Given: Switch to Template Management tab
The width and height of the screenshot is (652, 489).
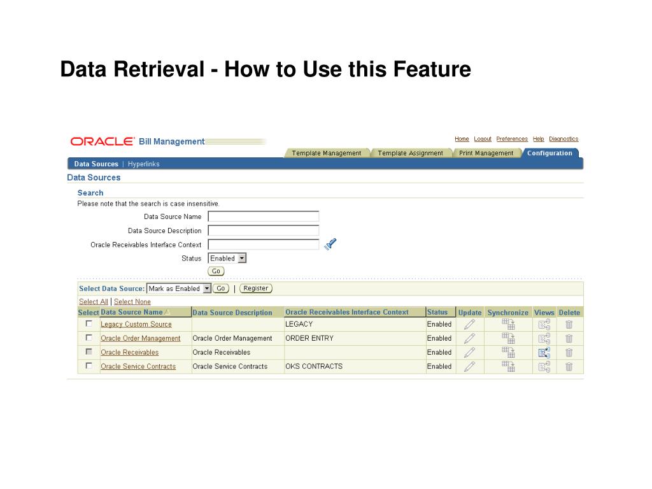Looking at the screenshot, I should (327, 153).
